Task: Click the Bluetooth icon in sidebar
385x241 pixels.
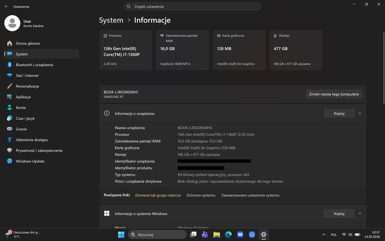Action: point(10,65)
